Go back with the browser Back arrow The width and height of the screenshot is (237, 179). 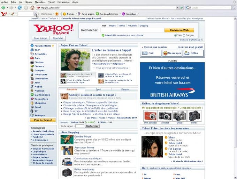[3, 8]
